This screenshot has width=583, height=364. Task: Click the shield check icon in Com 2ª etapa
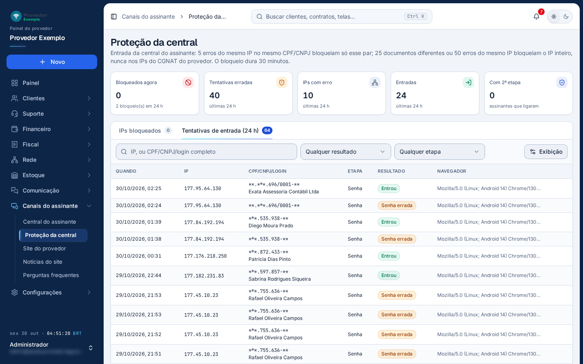tap(562, 83)
